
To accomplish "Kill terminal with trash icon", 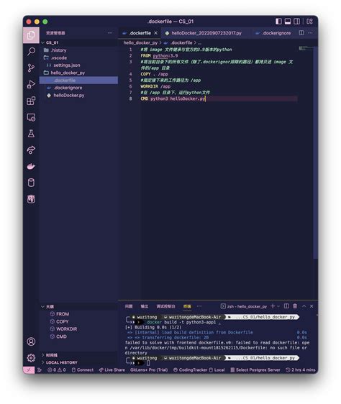I will pos(295,306).
